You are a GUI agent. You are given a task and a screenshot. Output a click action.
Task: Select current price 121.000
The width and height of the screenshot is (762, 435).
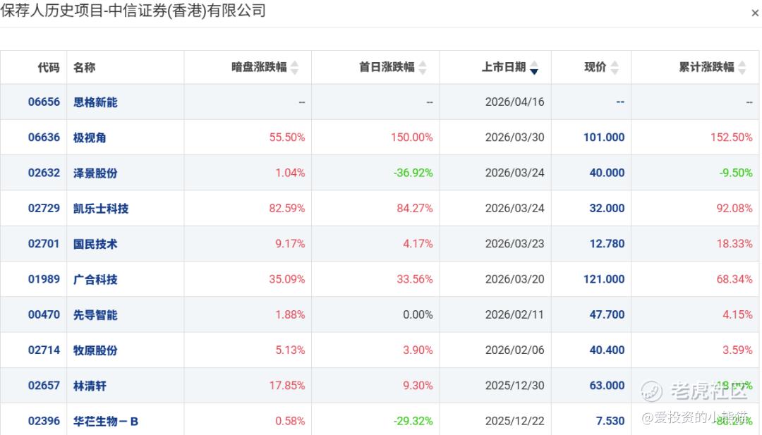(x=604, y=279)
